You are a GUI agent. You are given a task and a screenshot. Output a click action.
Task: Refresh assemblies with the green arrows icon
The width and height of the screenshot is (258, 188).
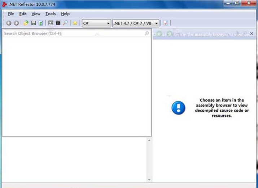[x=41, y=23]
